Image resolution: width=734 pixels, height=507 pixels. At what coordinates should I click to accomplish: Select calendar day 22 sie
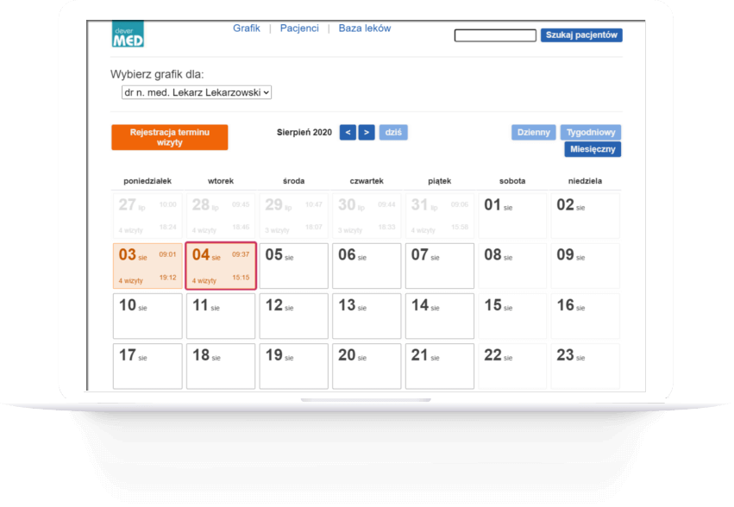click(512, 366)
